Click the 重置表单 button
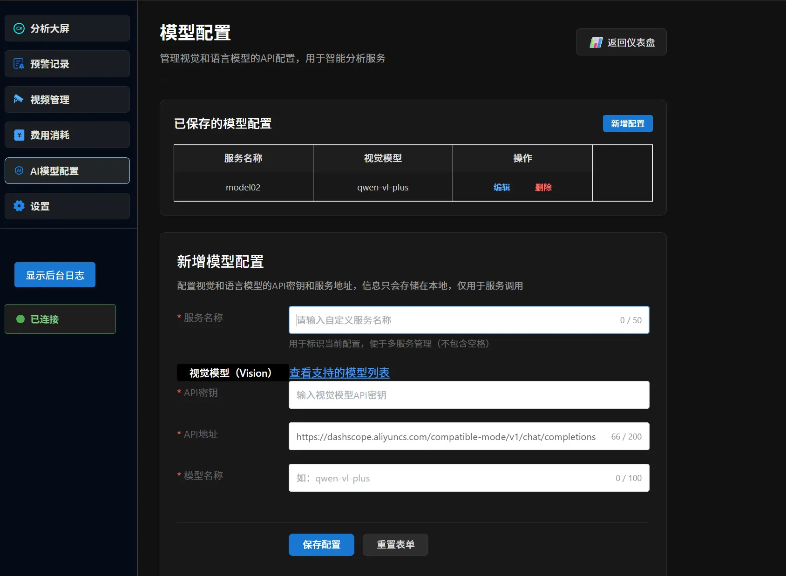The image size is (786, 576). click(395, 544)
